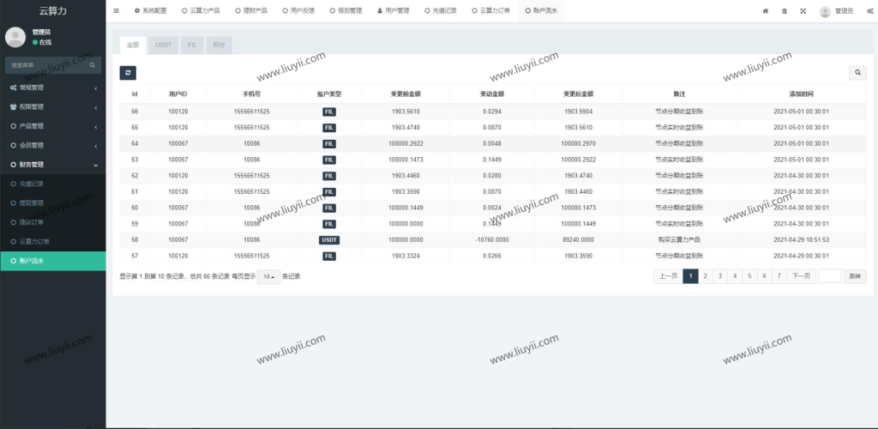Click the -10760.0000 amount cell
Image resolution: width=878 pixels, height=429 pixels.
492,239
